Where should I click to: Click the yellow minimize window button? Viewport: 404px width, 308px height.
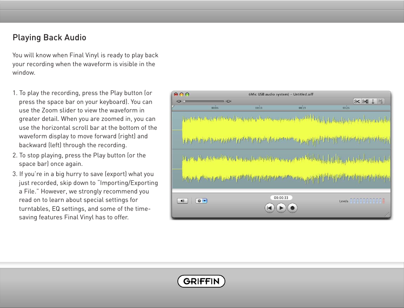click(x=182, y=95)
